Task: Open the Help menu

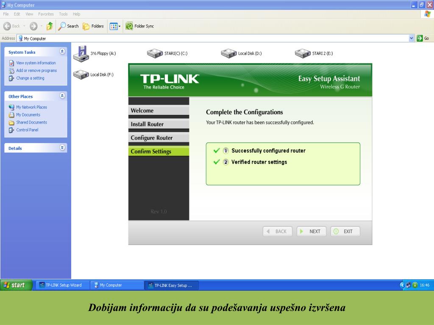Action: point(76,14)
